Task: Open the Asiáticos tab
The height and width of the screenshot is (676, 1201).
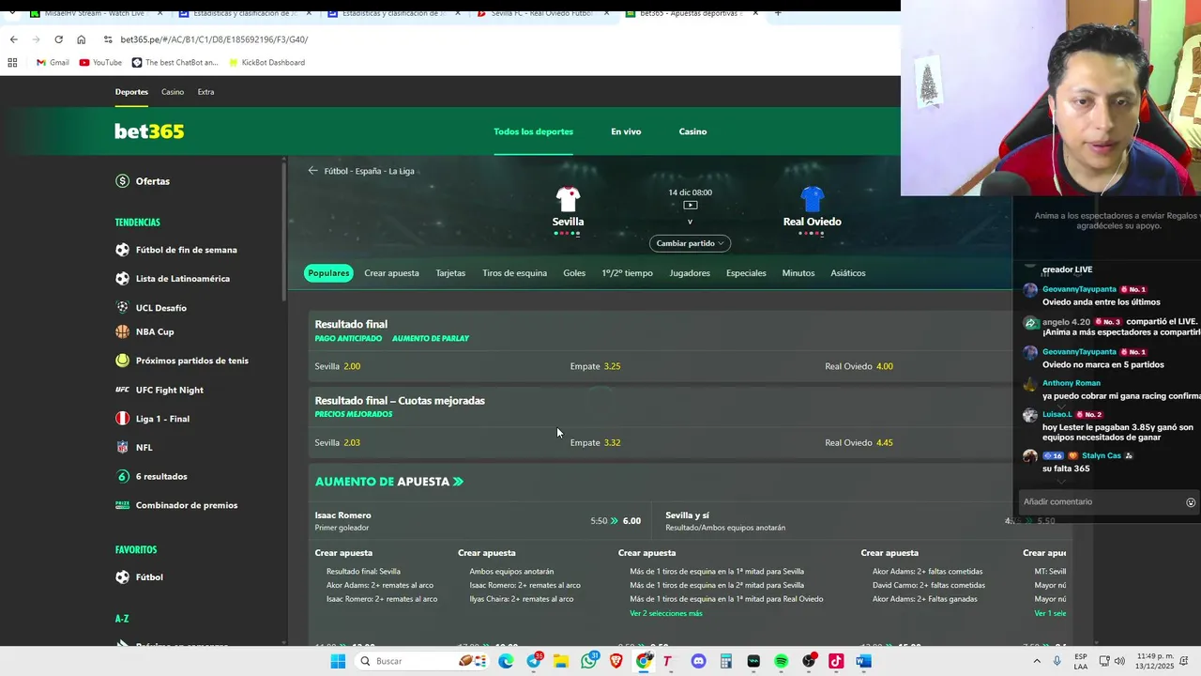Action: tap(848, 273)
